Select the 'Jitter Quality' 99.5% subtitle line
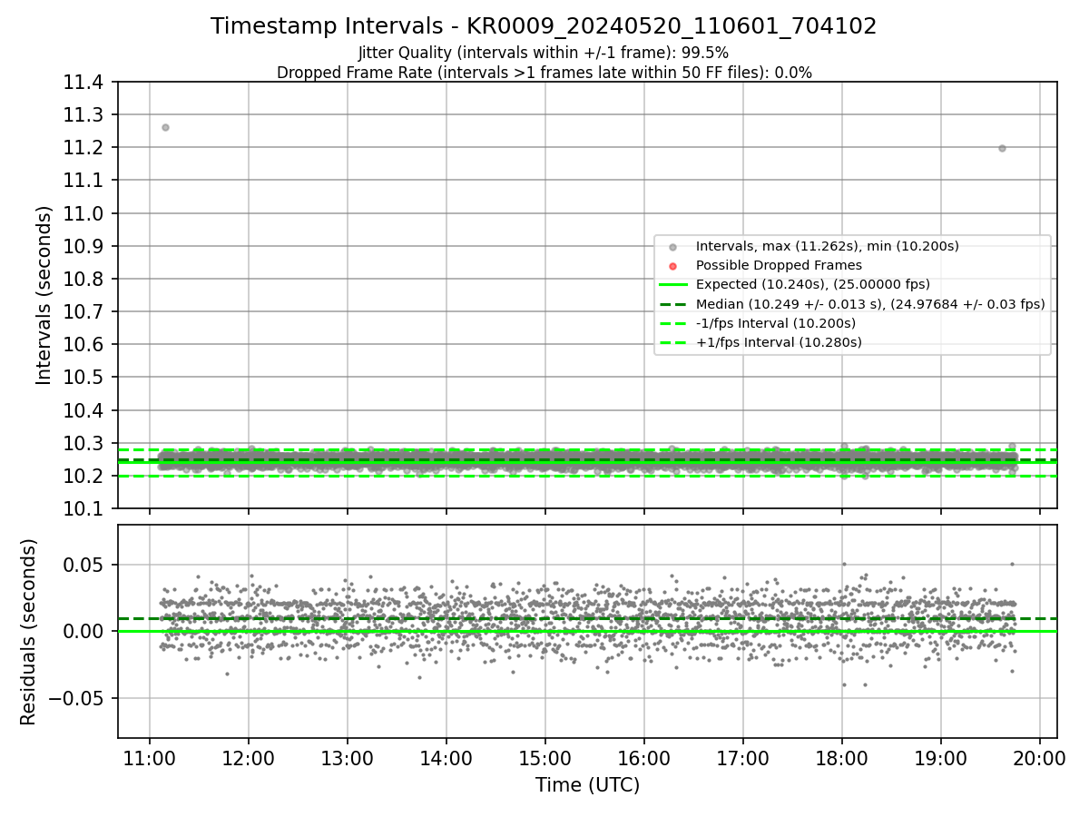 coord(544,53)
